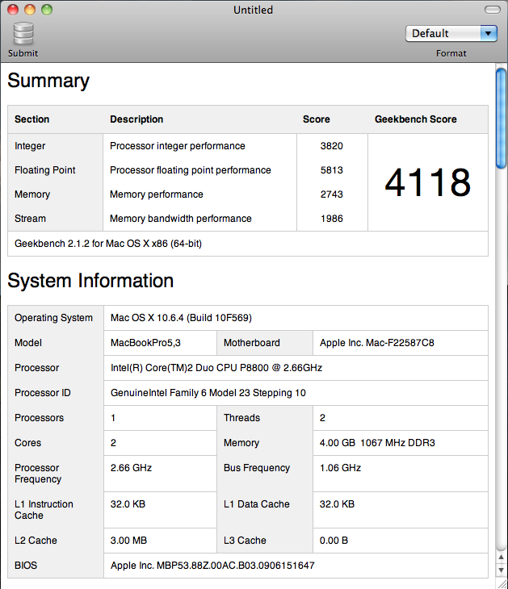The width and height of the screenshot is (508, 589).
Task: Click the large Geekbench score 4118
Action: [x=427, y=182]
